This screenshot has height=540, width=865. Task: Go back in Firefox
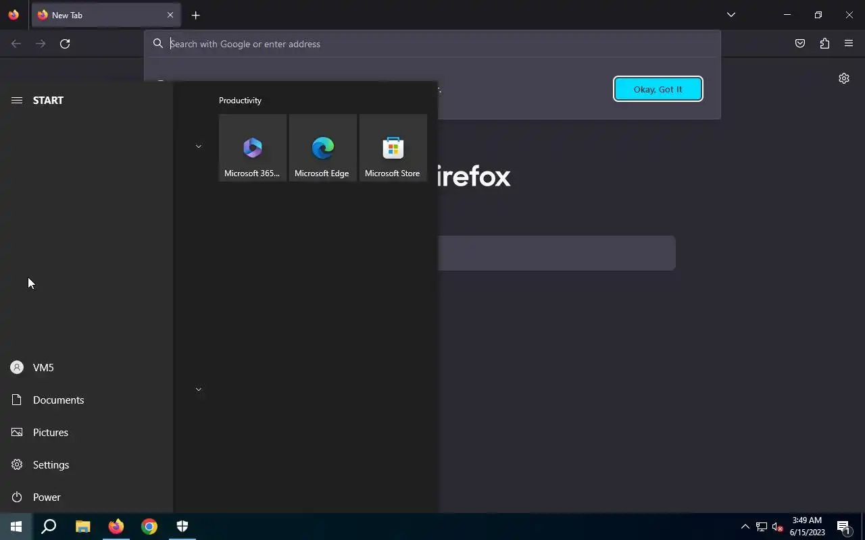(16, 44)
